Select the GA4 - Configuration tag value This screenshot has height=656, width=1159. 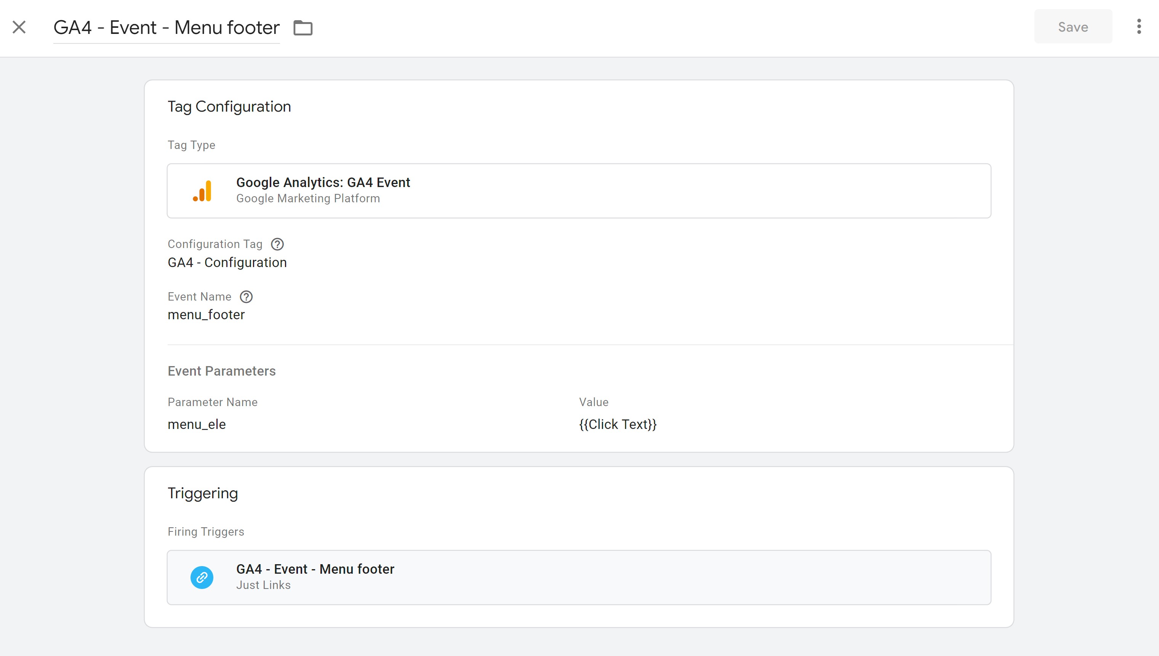coord(227,262)
